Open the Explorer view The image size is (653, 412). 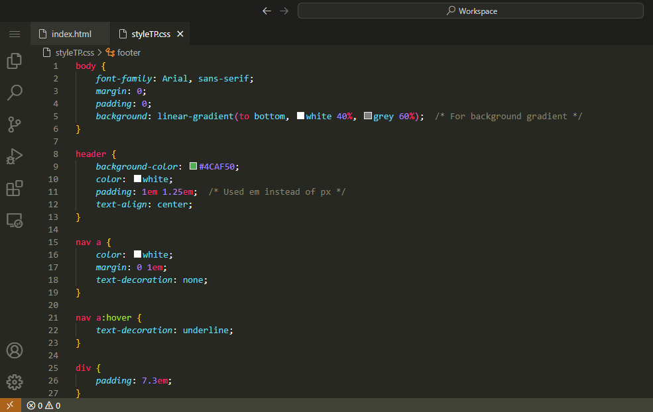pyautogui.click(x=15, y=61)
